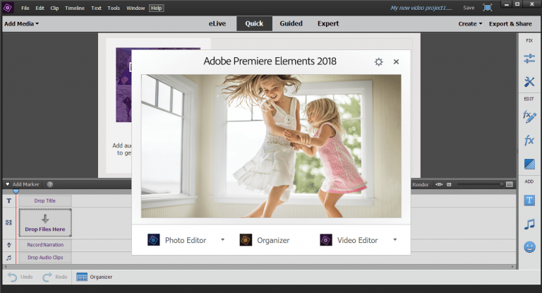Viewport: 542px width, 293px height.
Task: Click the narration track microphone icon
Action: pos(9,244)
